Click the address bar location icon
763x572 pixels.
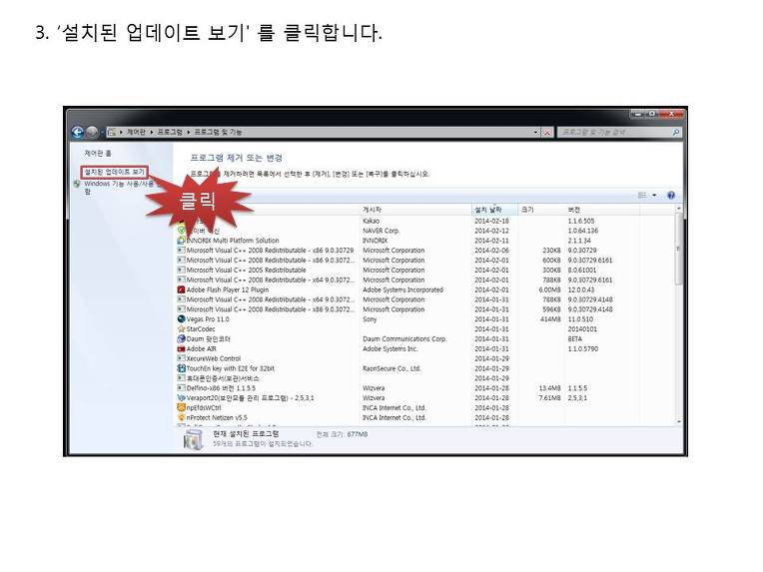(x=113, y=132)
